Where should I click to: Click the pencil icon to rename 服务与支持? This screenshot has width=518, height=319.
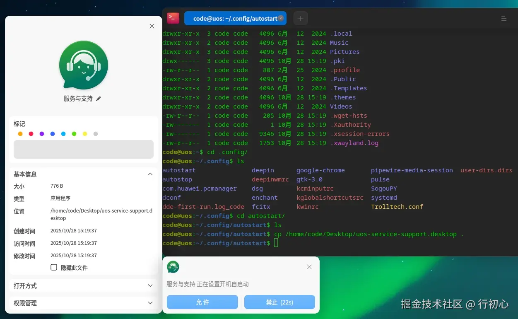[x=98, y=99]
